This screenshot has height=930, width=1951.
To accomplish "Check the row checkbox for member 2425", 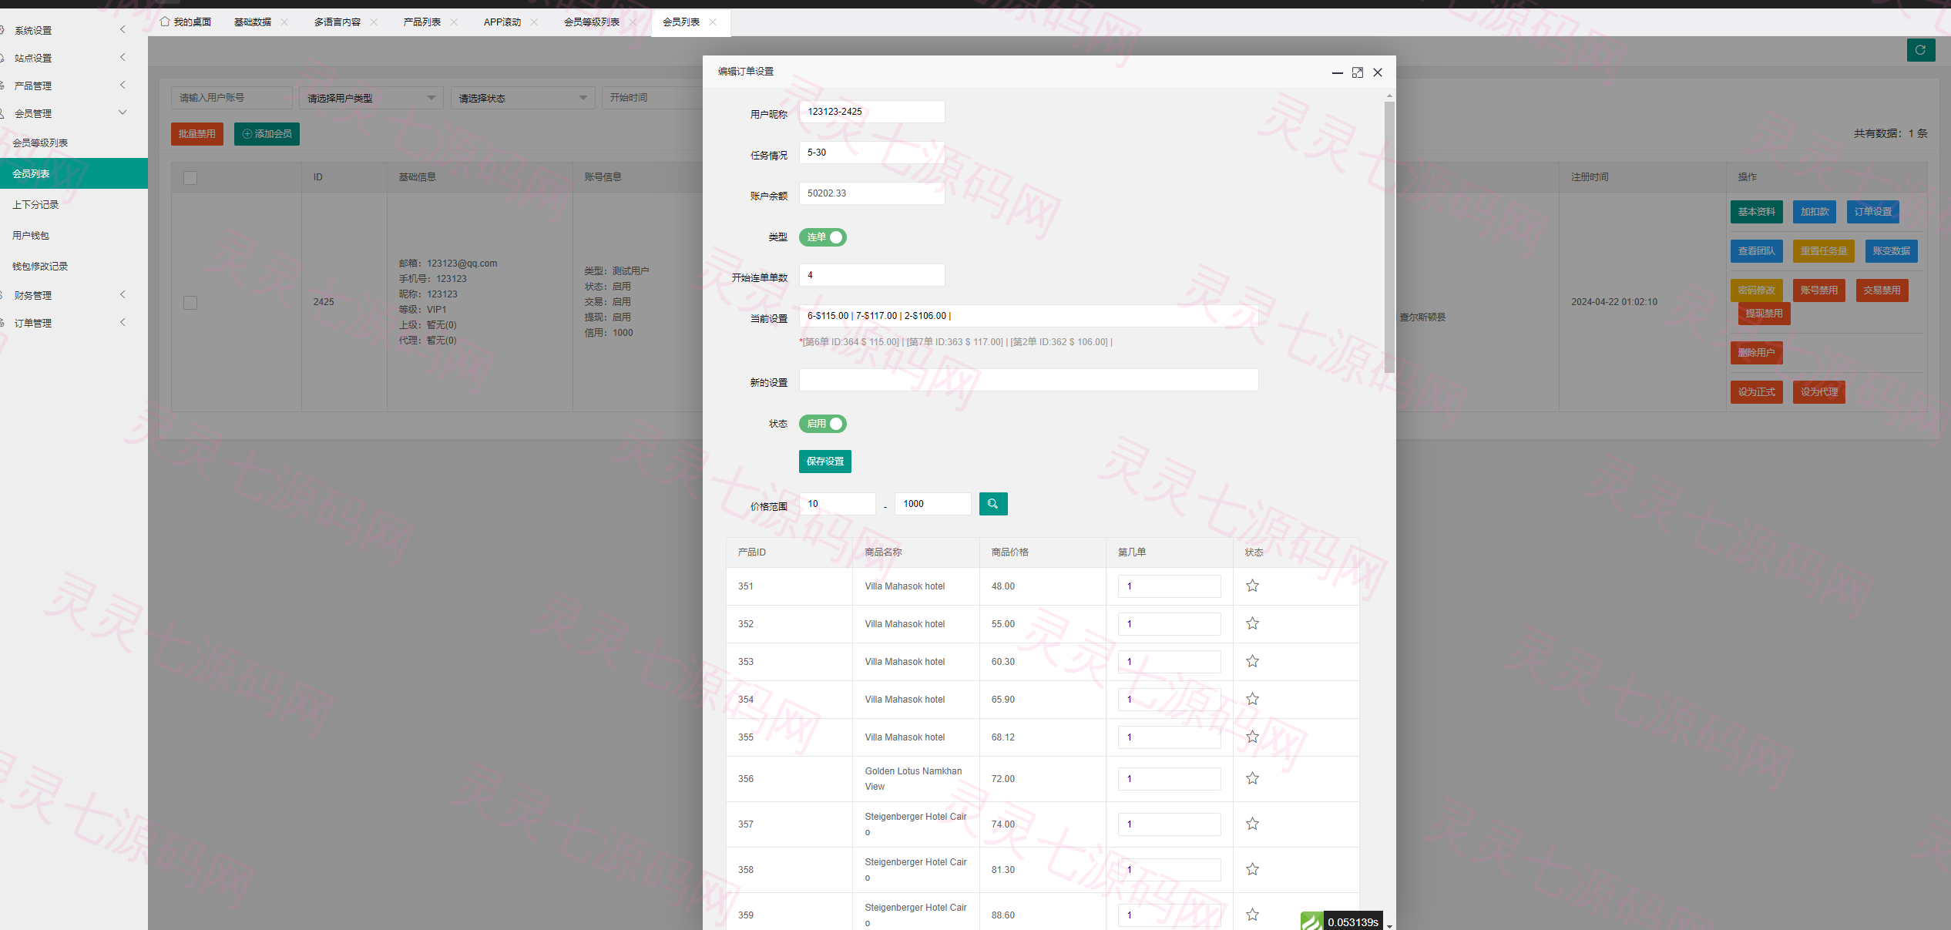I will 190,303.
